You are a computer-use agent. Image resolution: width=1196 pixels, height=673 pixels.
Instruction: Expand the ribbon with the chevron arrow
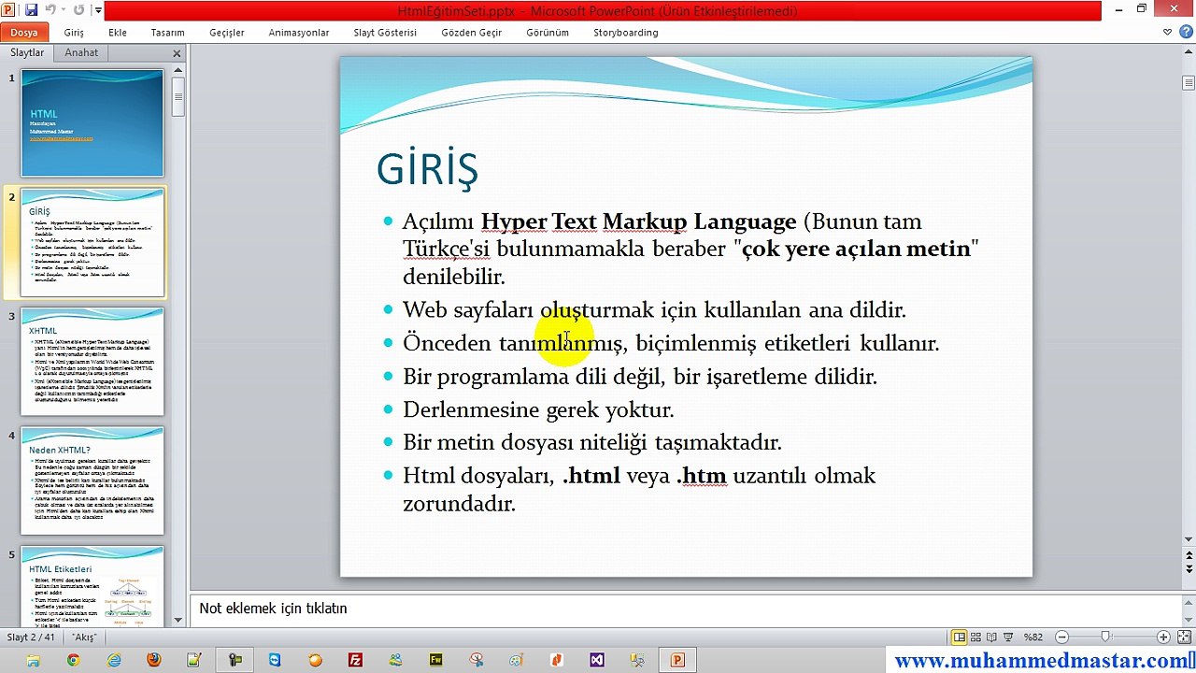(1167, 33)
